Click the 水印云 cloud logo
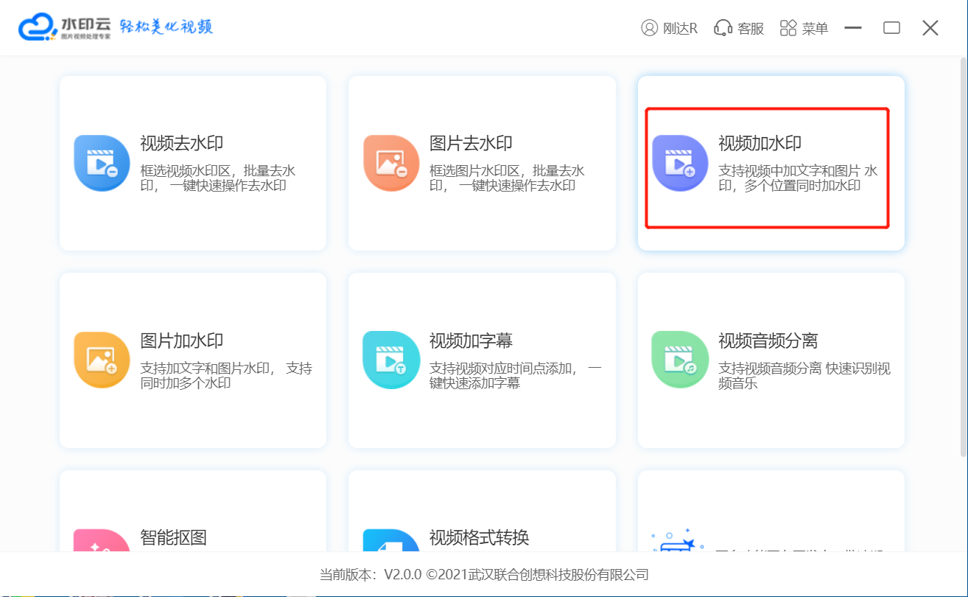 (x=38, y=27)
